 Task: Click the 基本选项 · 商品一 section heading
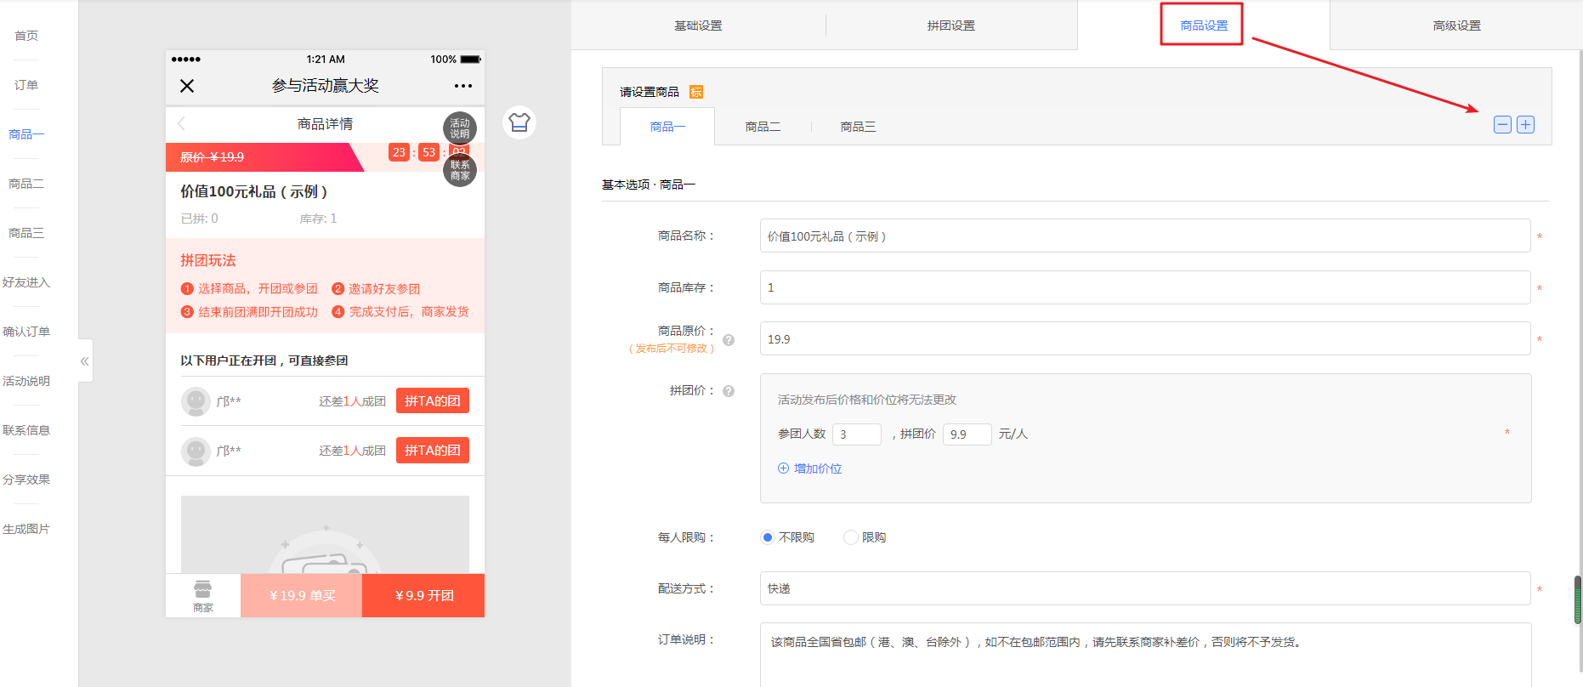click(x=649, y=185)
